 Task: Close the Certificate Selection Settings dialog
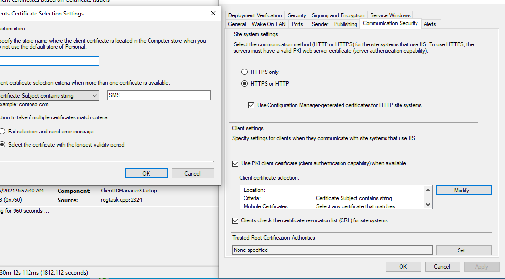tap(213, 14)
